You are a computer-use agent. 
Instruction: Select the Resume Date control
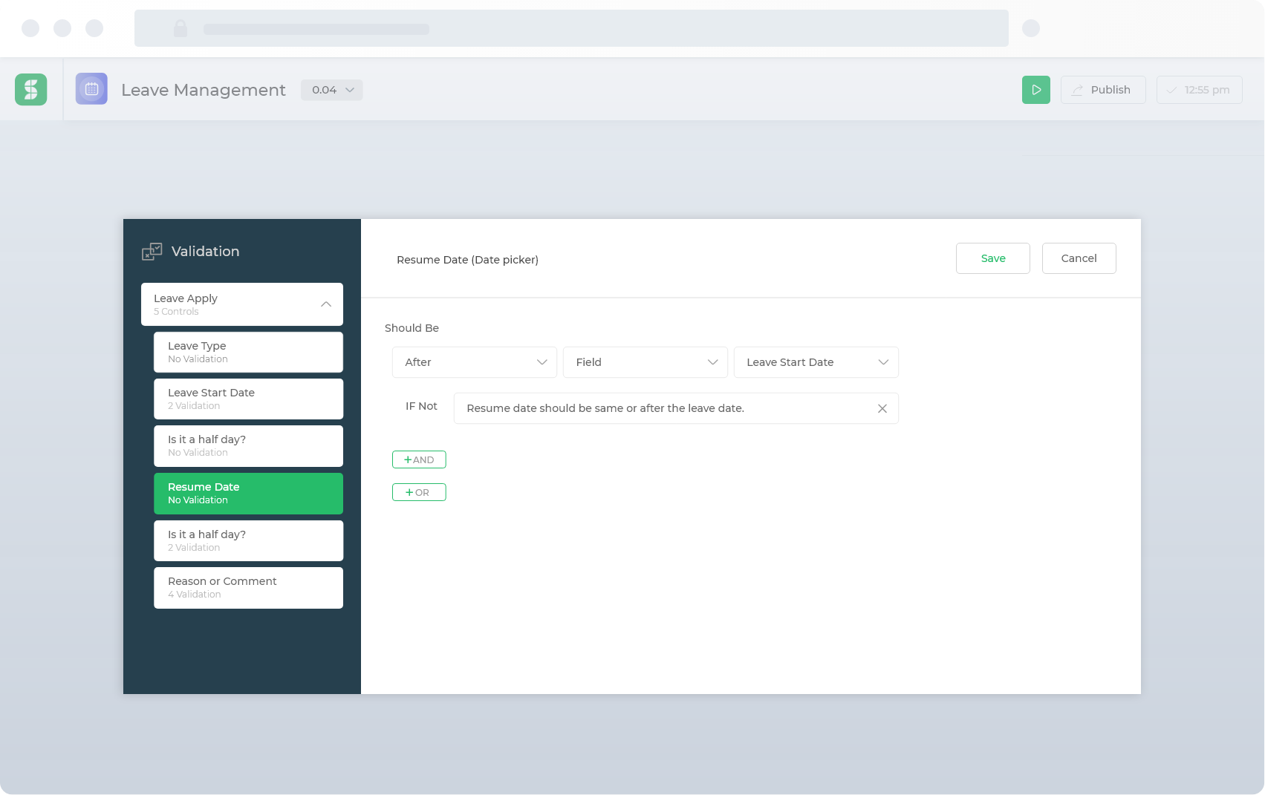point(249,493)
